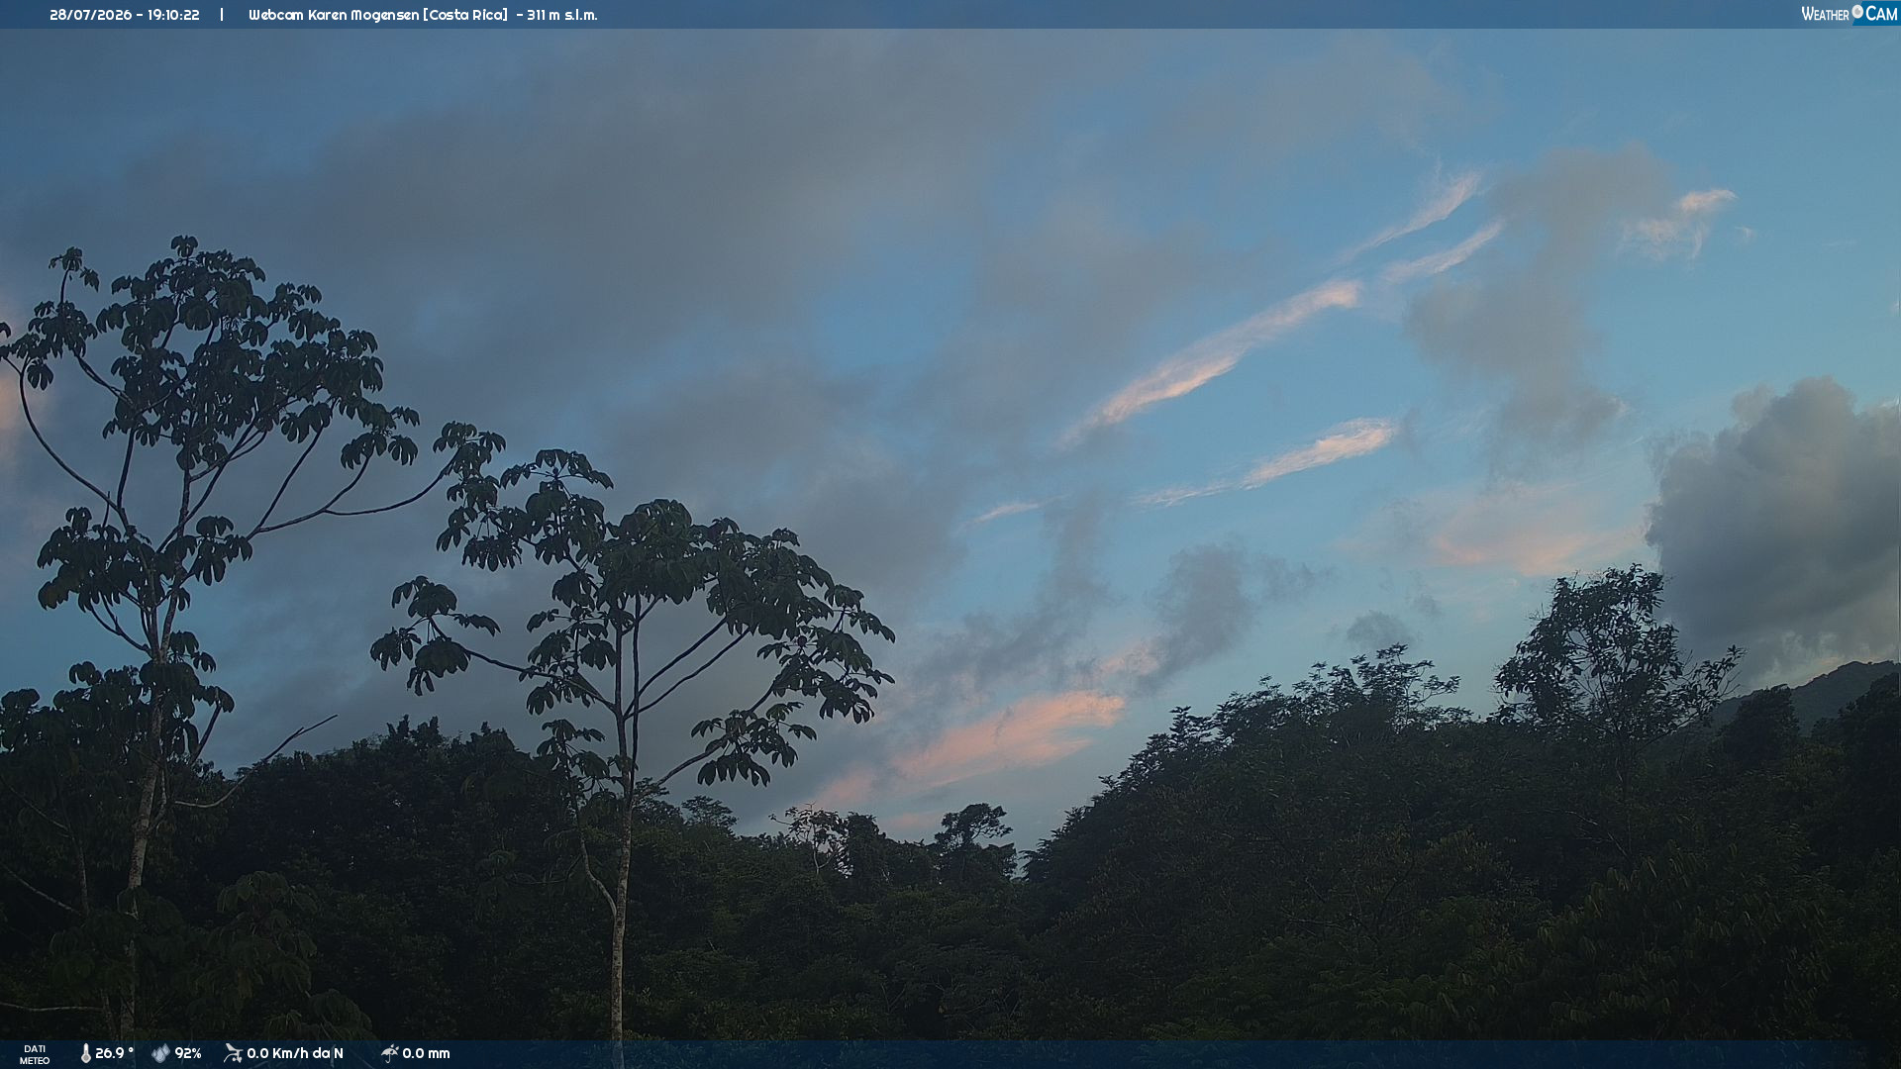The height and width of the screenshot is (1069, 1901).
Task: Select 'Webcam Karen Mogensen [Costa Rica]' title
Action: (x=378, y=15)
